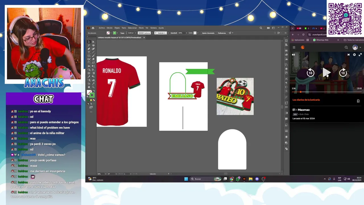364x205 pixels.
Task: Select the Pen tool
Action: (89, 49)
